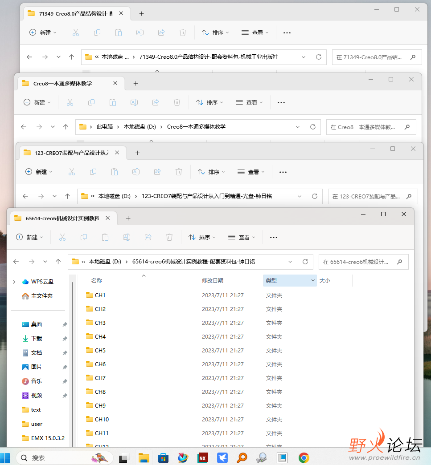The image size is (431, 465).
Task: Open the More options ellipsis in 65614-creo6 window
Action: pyautogui.click(x=274, y=237)
